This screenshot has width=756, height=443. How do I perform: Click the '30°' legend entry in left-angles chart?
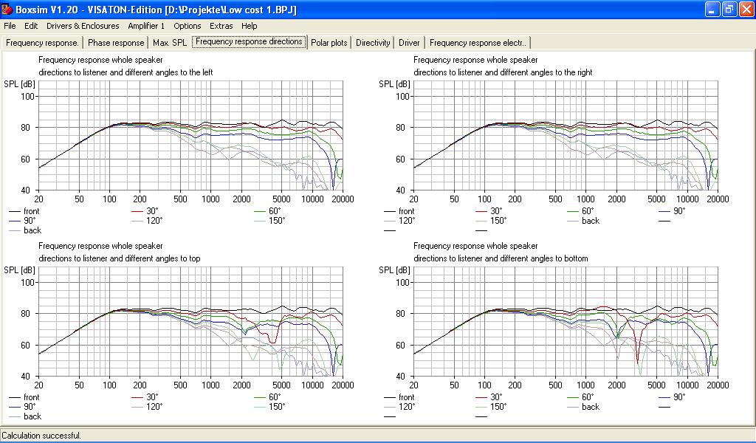(145, 211)
